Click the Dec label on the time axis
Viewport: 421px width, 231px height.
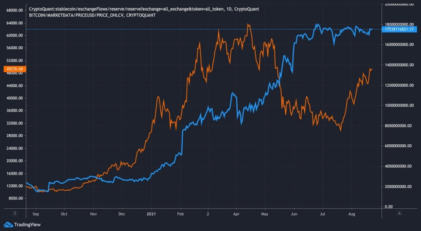coord(122,213)
